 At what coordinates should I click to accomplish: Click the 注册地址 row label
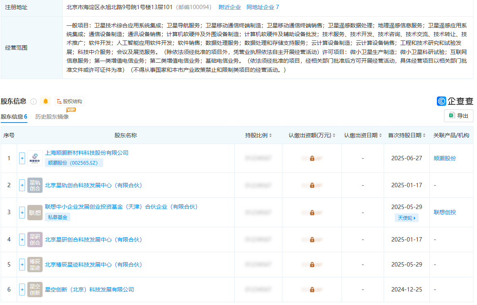point(16,8)
